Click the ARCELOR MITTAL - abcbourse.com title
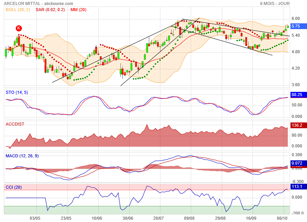 tap(38, 3)
